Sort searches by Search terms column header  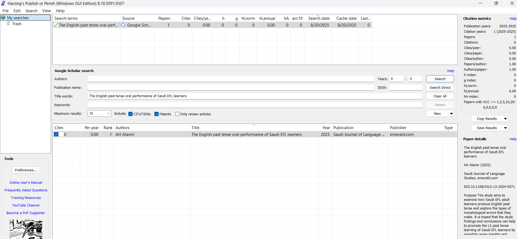click(87, 18)
